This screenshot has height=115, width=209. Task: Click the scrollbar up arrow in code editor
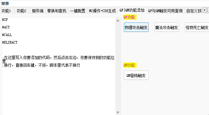tap(118, 21)
